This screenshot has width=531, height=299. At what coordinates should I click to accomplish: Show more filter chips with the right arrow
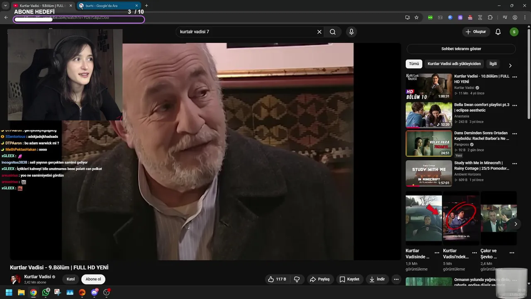pyautogui.click(x=510, y=65)
